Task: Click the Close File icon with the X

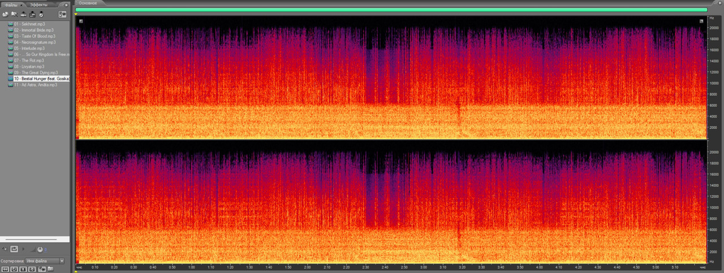Action: 14,14
